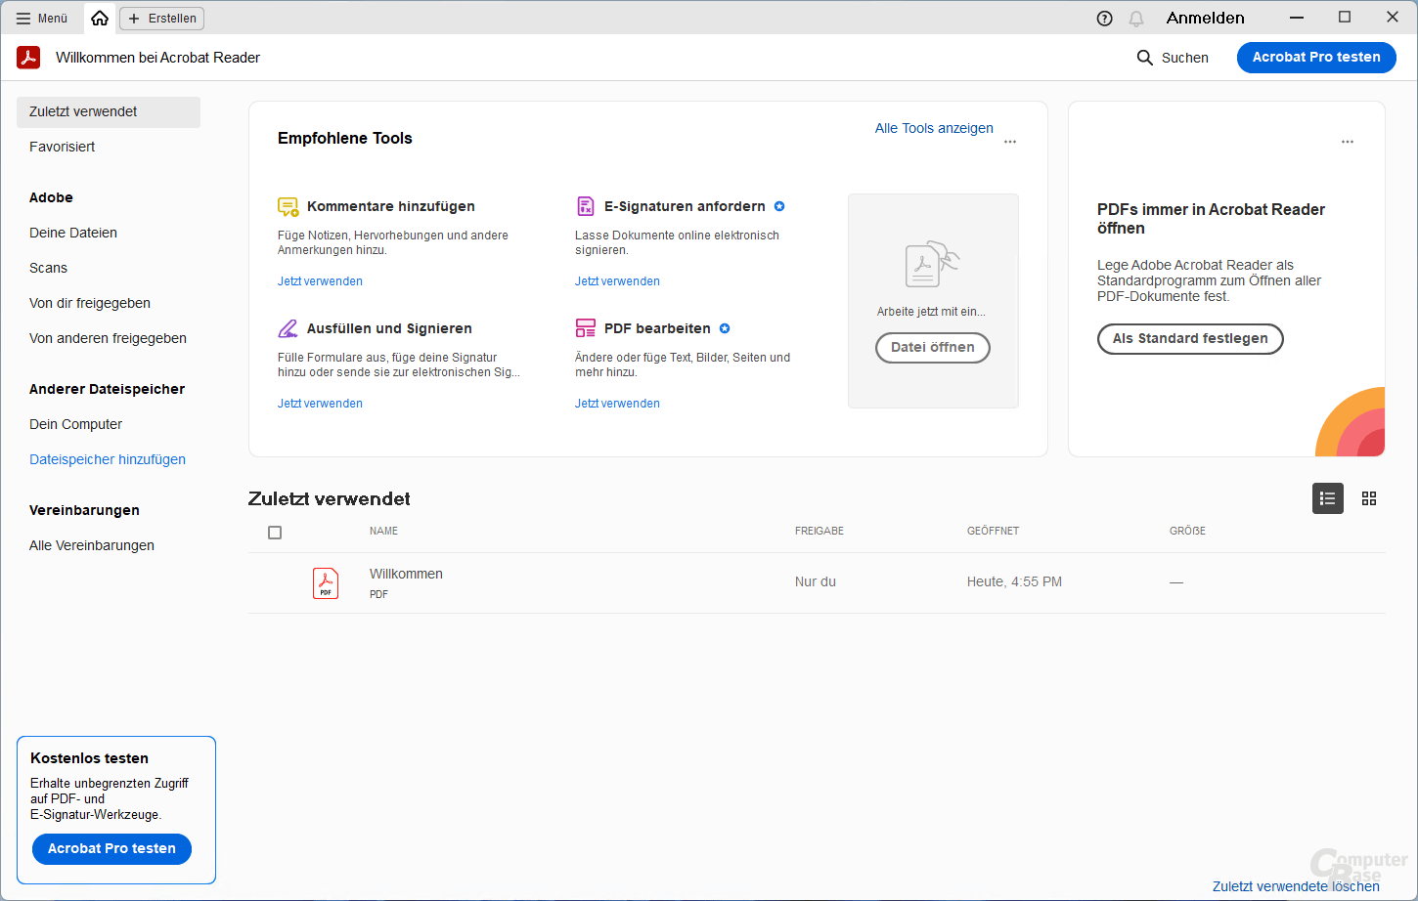The height and width of the screenshot is (901, 1418).
Task: Switch to list view
Action: pyautogui.click(x=1327, y=498)
